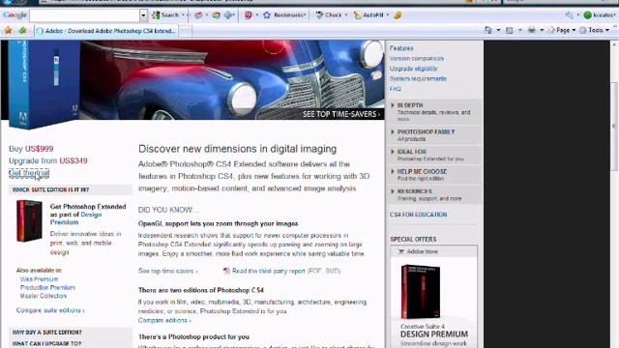Open the FAQ sidebar link
The image size is (619, 348).
(x=396, y=89)
